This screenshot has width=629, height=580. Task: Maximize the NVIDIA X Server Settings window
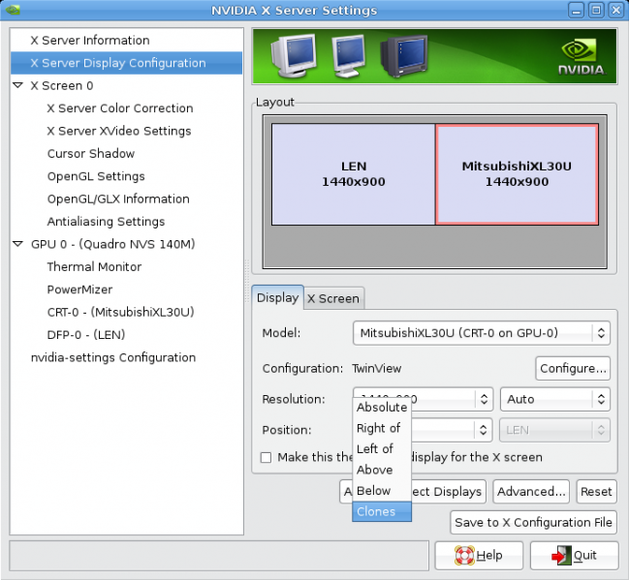596,10
